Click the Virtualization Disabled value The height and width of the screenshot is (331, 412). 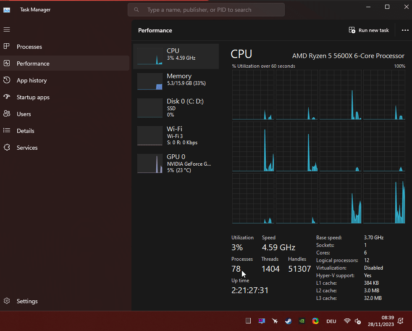[x=373, y=268]
